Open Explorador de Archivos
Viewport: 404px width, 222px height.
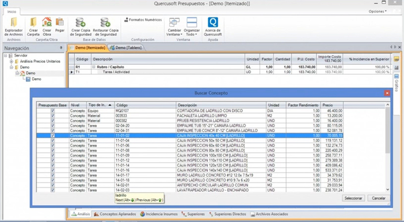coord(14,27)
